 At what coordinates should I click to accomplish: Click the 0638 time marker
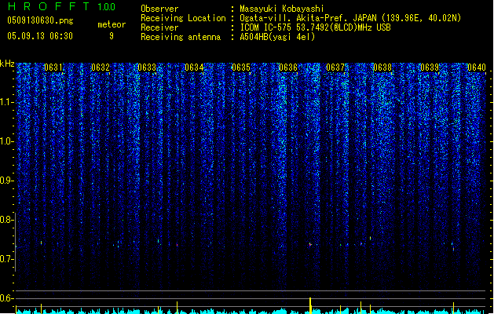(382, 68)
